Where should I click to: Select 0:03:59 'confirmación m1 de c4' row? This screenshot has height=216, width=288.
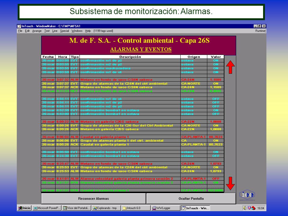[132, 72]
